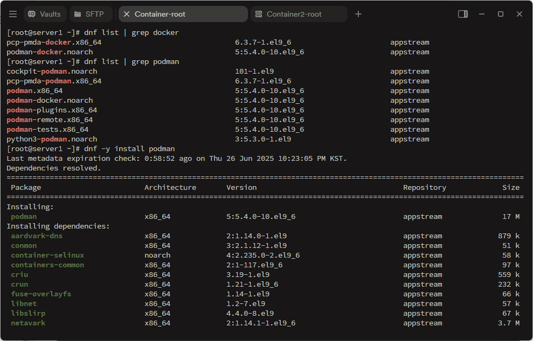
Task: Click the noarch architecture for container-selinux
Action: (x=157, y=255)
